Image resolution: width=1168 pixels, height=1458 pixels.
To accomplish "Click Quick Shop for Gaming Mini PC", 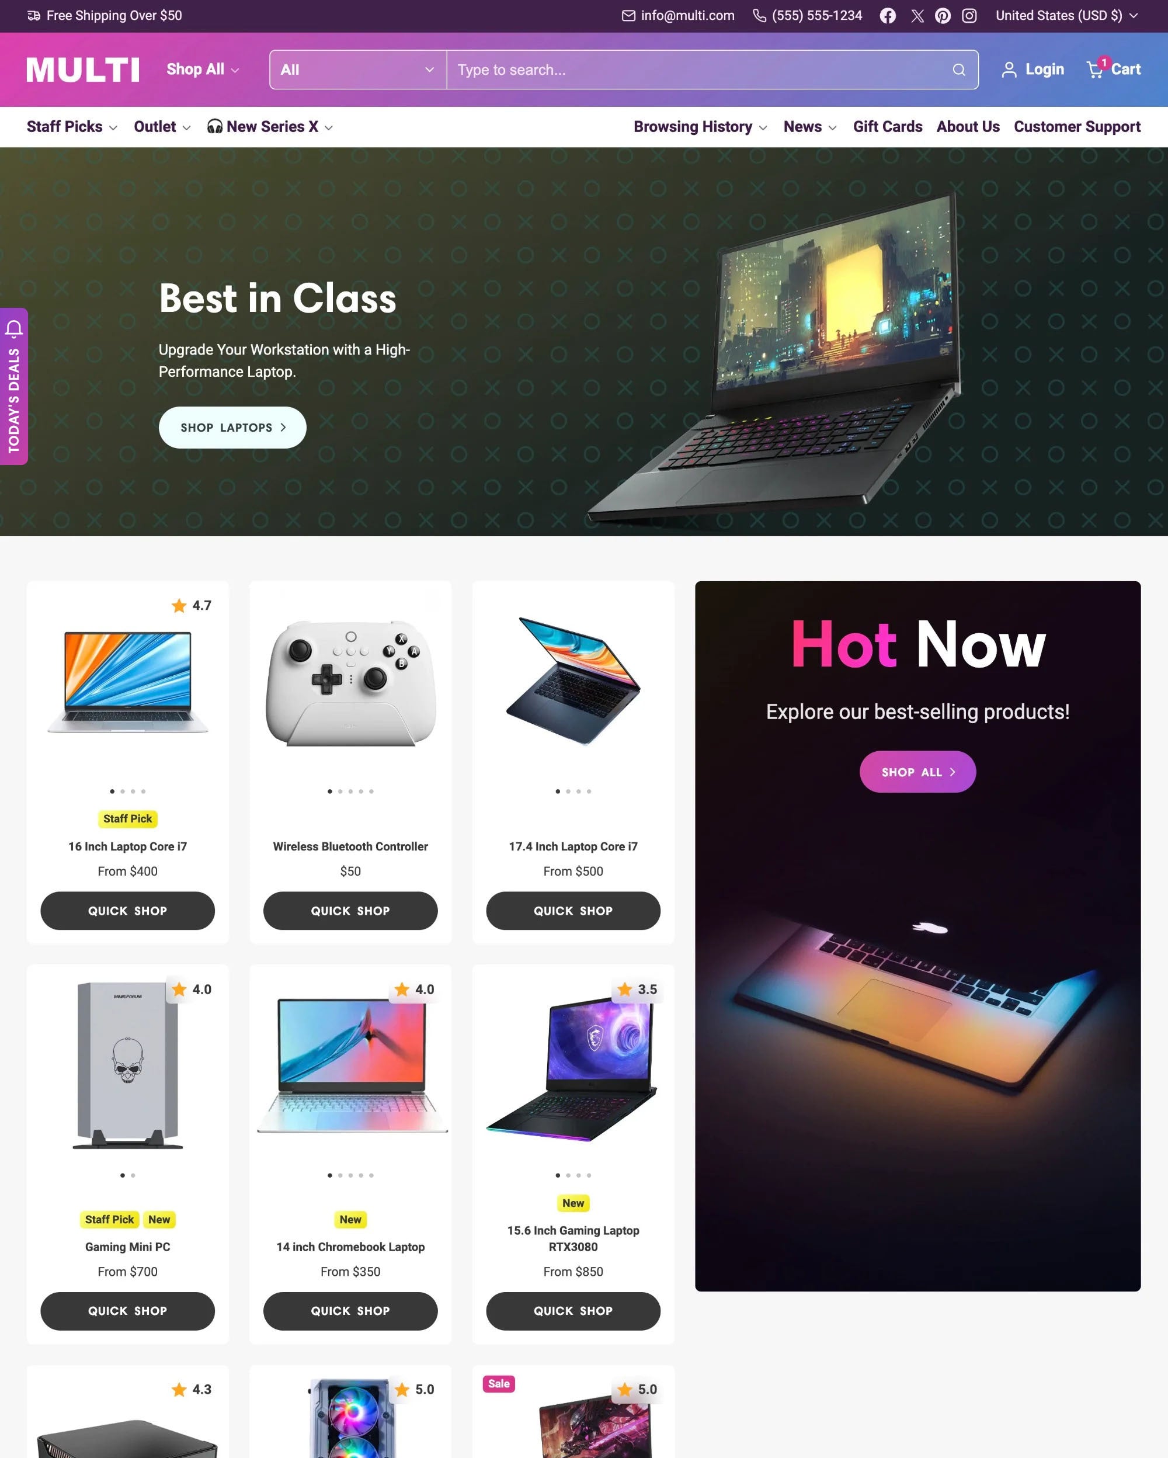I will pyautogui.click(x=127, y=1310).
